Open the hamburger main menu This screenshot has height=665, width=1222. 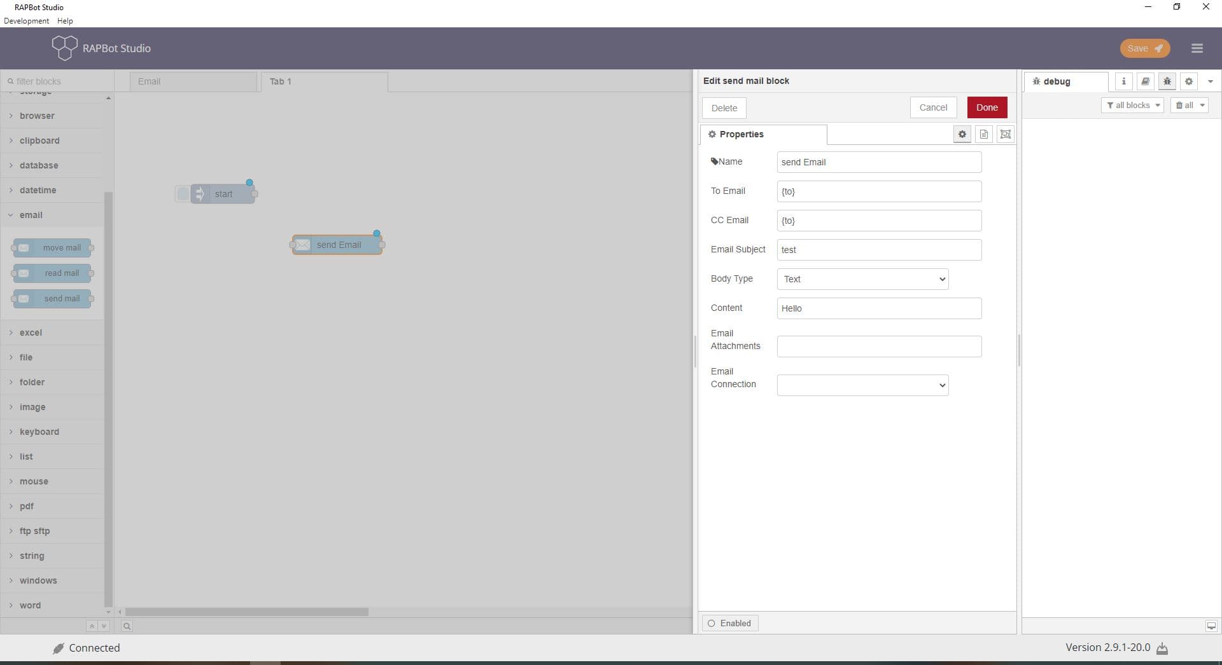1197,48
